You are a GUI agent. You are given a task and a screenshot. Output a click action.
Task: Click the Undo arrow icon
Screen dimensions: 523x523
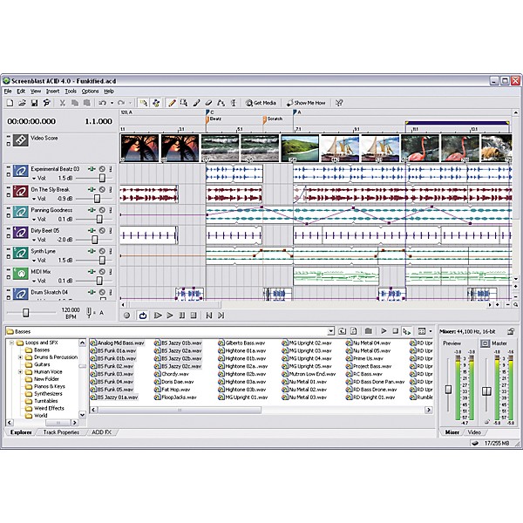click(x=103, y=103)
